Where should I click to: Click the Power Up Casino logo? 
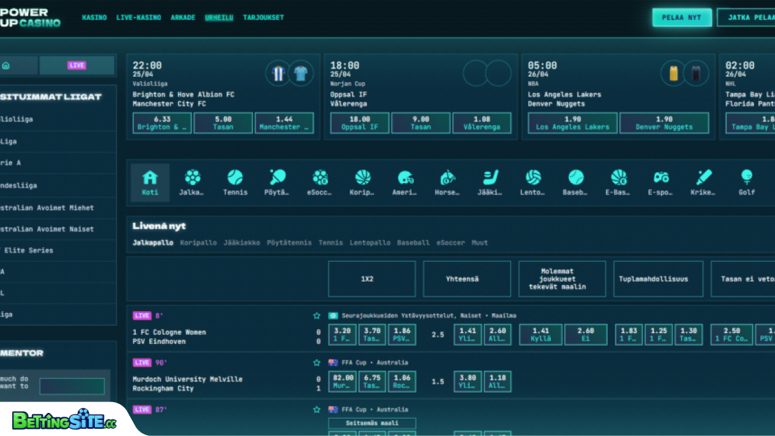pos(31,17)
